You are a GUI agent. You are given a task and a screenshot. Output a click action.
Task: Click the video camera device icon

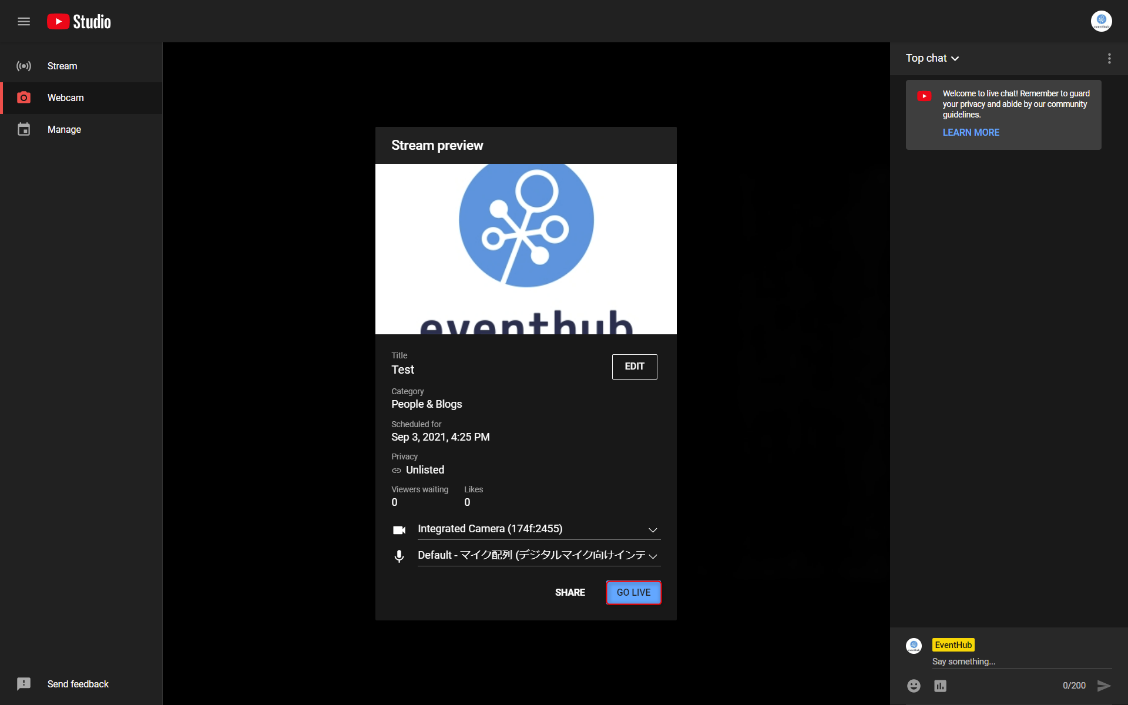pos(399,530)
